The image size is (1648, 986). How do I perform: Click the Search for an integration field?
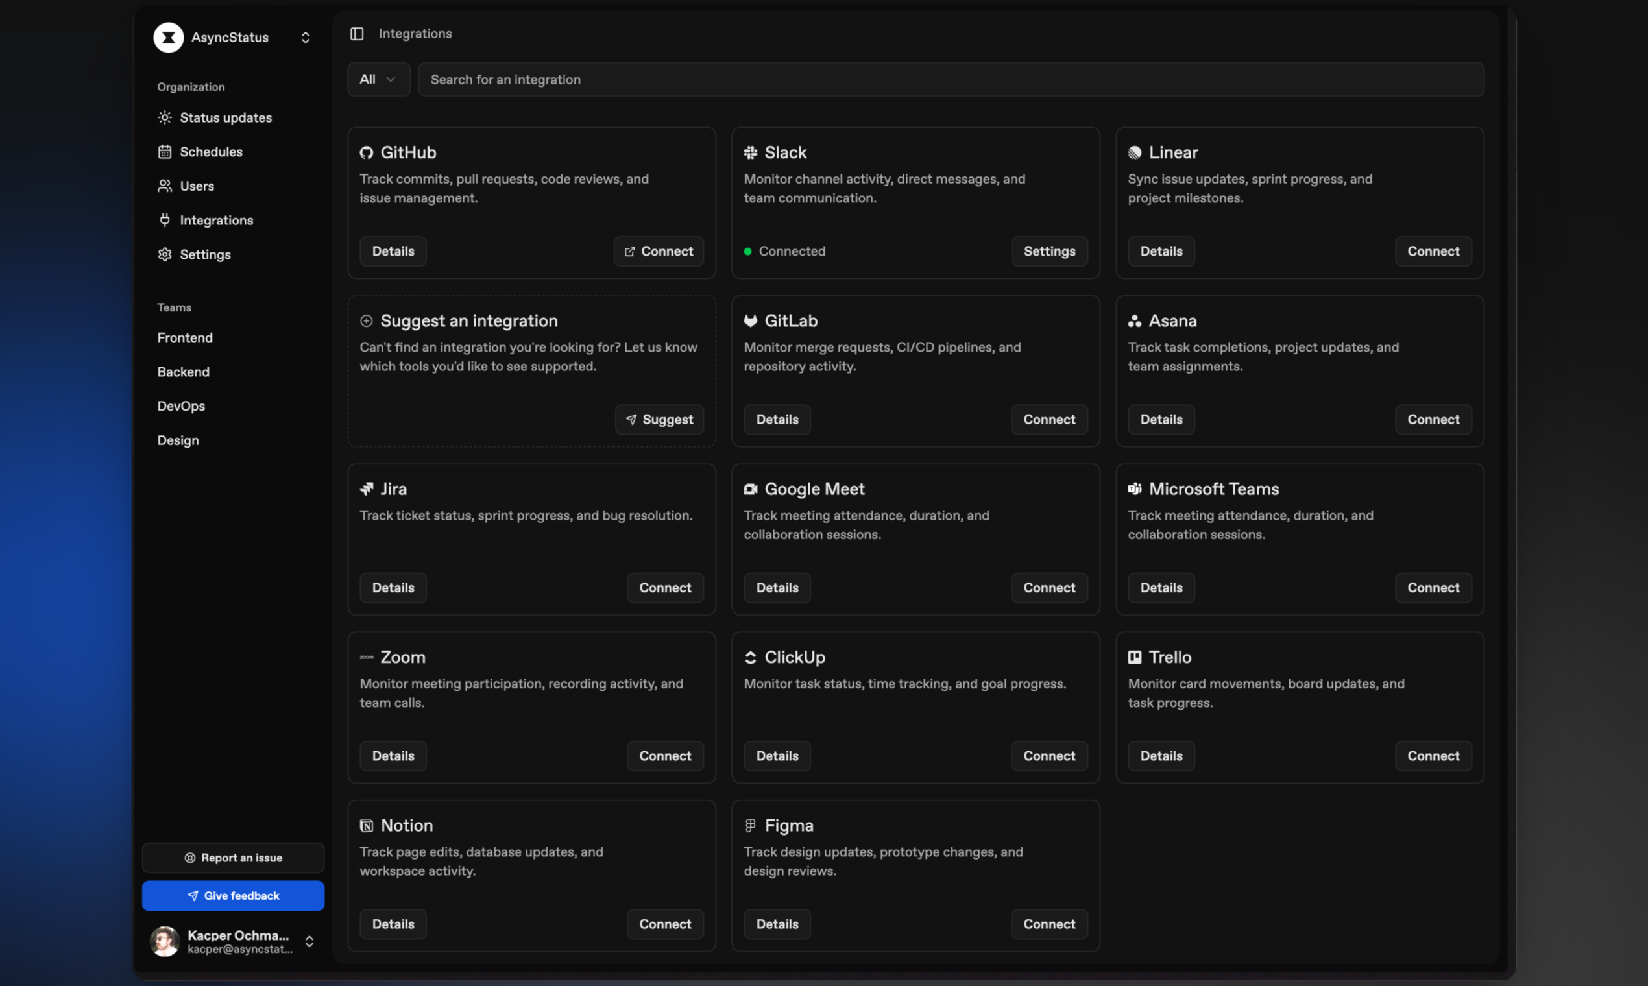coord(951,80)
